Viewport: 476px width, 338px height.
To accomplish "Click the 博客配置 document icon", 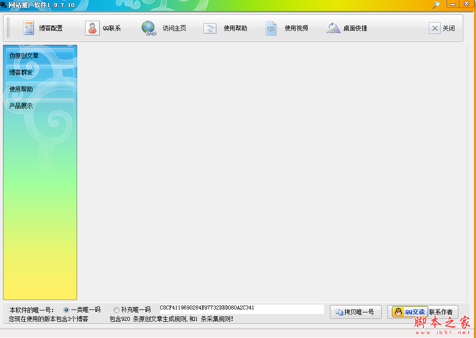I will click(29, 28).
